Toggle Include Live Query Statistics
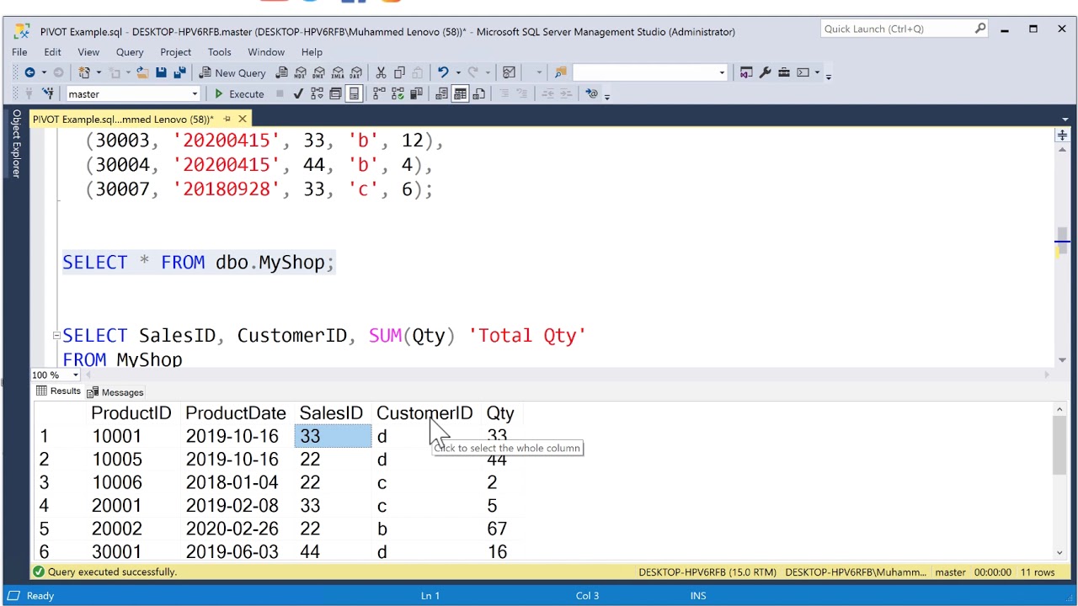The width and height of the screenshot is (1078, 606). click(398, 93)
